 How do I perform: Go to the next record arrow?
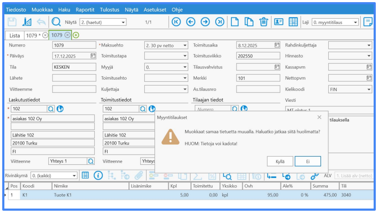pos(205,22)
